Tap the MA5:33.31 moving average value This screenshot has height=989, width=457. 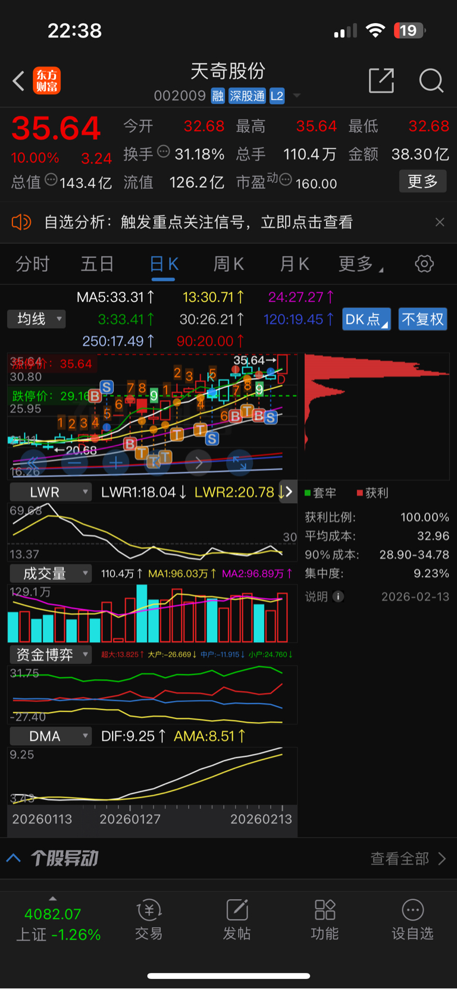coord(115,297)
